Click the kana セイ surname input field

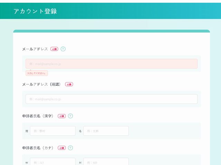(x=52, y=162)
